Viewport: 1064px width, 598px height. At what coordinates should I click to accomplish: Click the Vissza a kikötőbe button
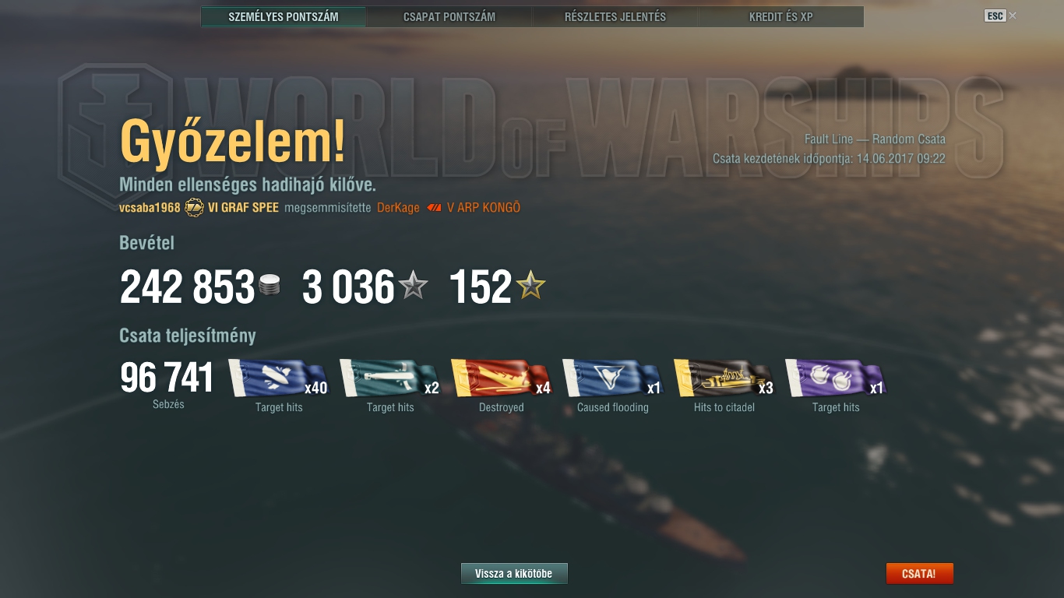[x=514, y=574]
